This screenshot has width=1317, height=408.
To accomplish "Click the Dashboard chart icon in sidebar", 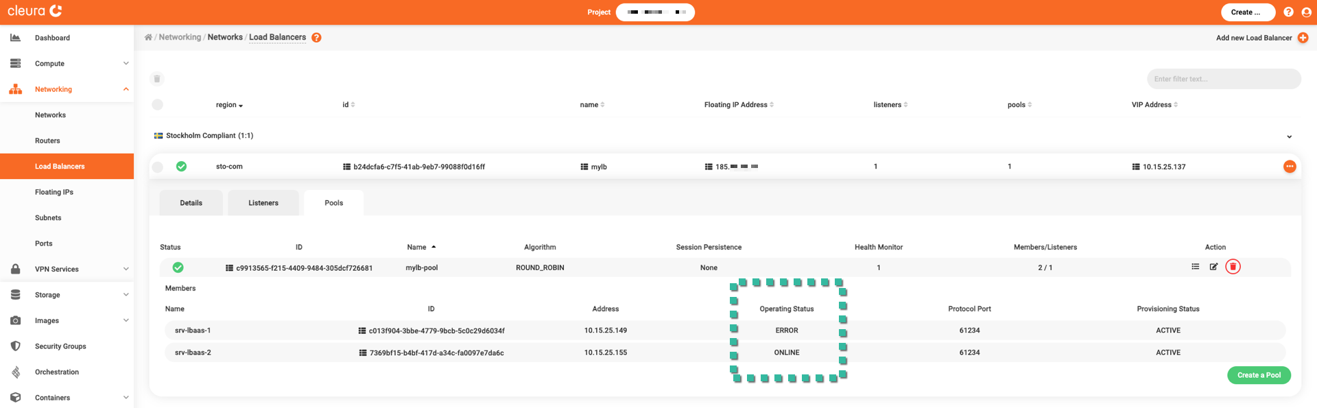I will 15,38.
